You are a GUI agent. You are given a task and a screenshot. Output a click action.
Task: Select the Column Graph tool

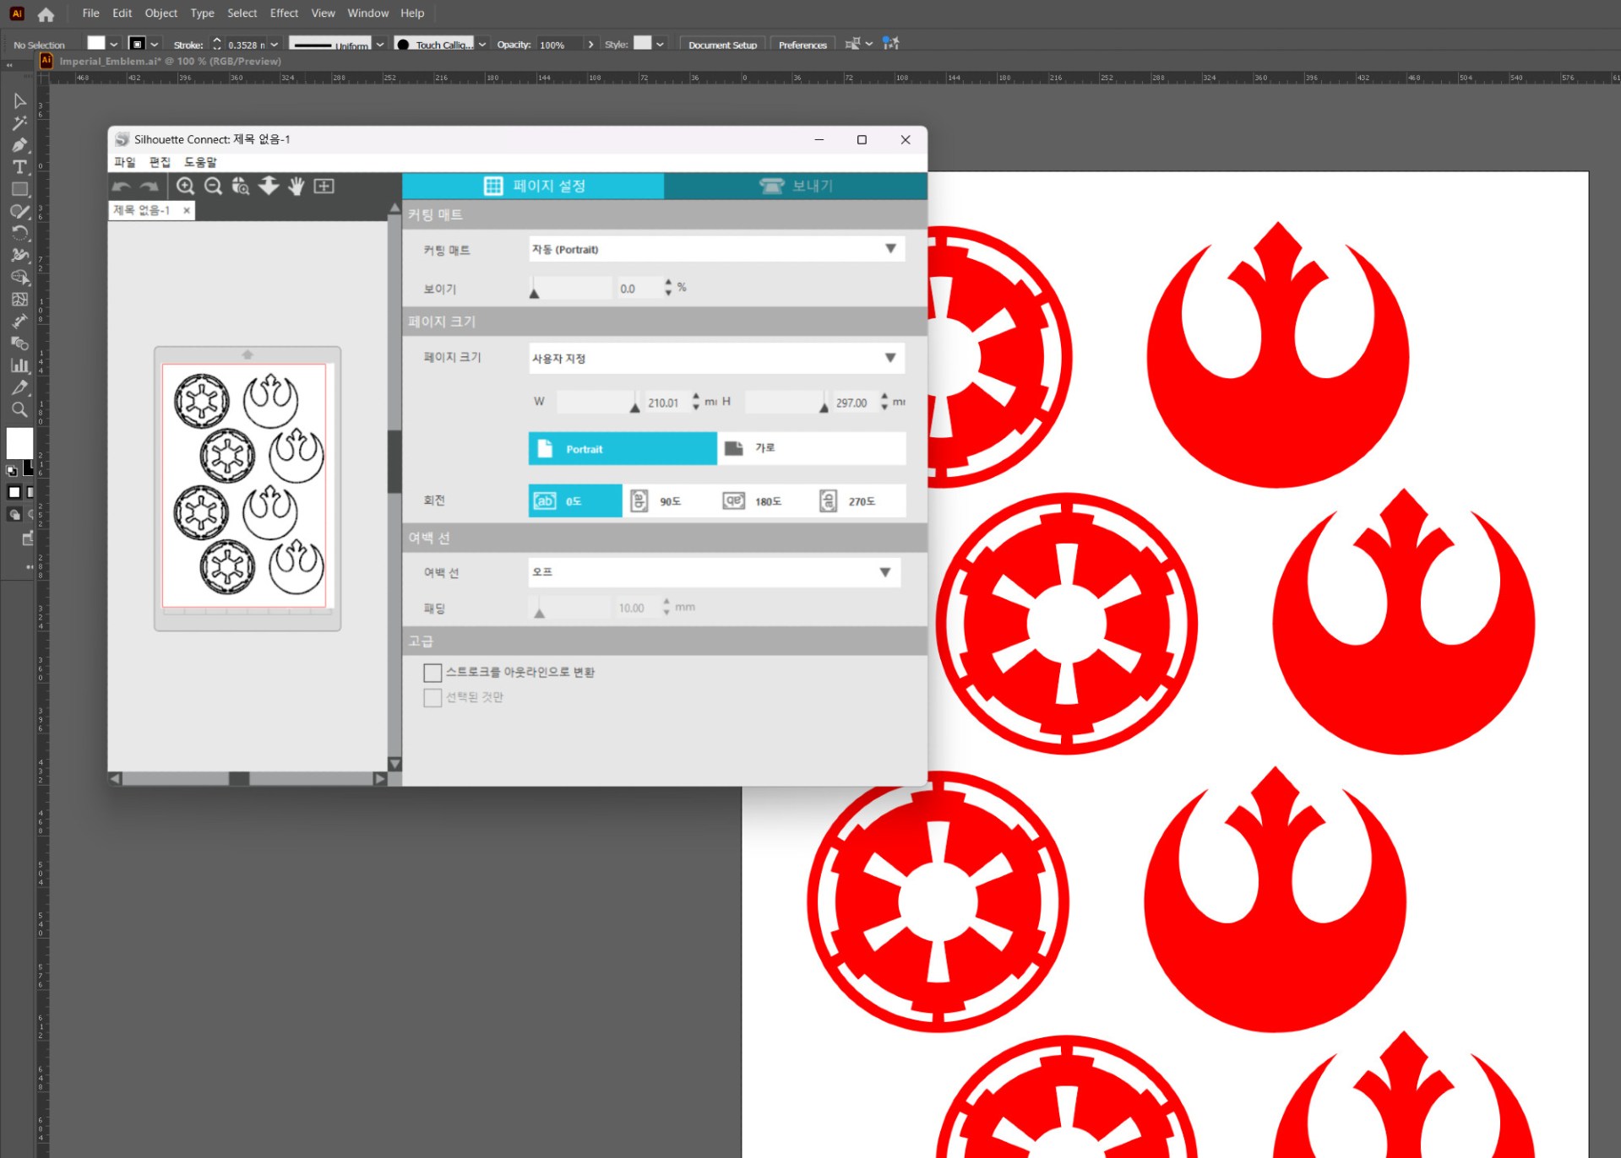[19, 365]
